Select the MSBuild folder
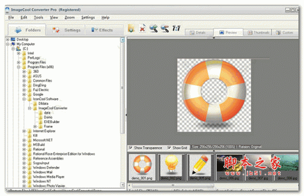304x196 pixels. pos(39,144)
